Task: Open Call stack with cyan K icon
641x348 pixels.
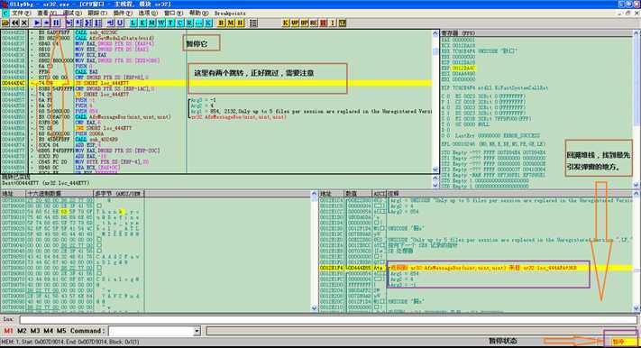Action: [x=208, y=23]
